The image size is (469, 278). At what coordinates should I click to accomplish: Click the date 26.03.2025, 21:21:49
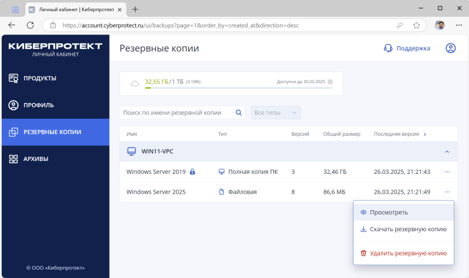(402, 192)
